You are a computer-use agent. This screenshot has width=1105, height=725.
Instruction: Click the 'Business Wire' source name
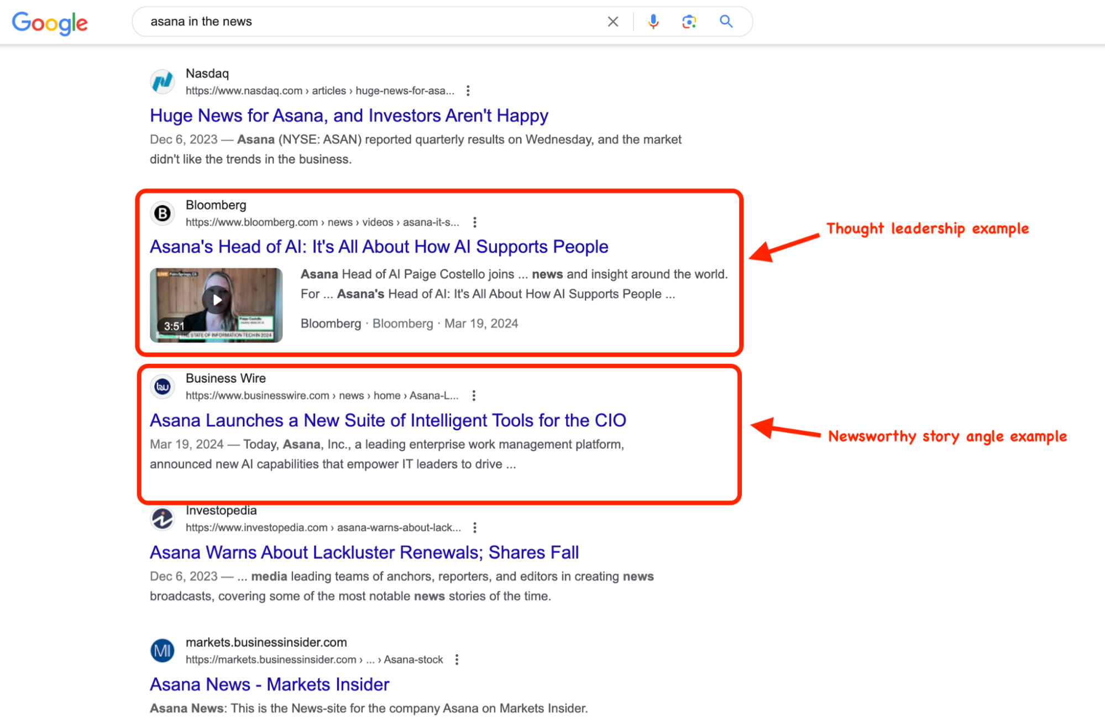(x=226, y=378)
